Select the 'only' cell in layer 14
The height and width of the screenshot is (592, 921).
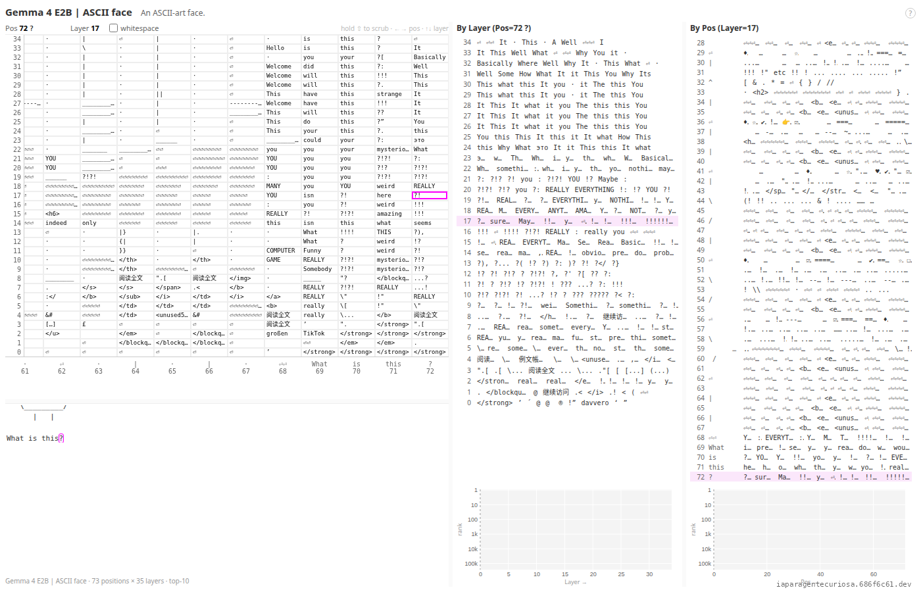(99, 223)
